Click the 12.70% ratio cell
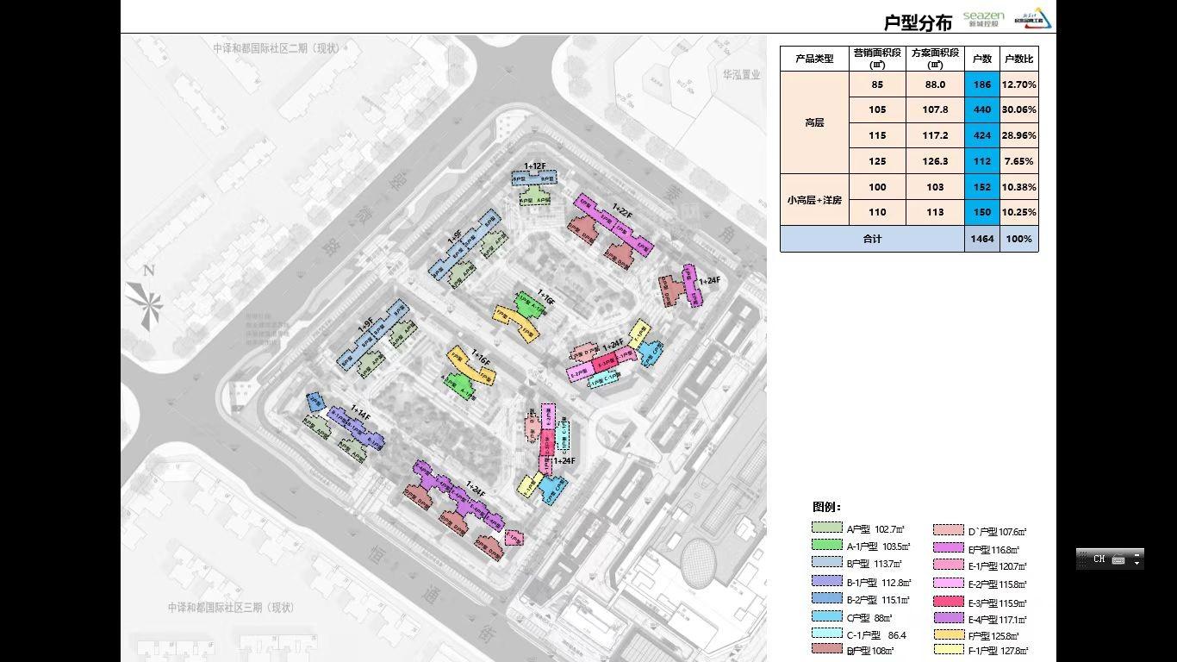The width and height of the screenshot is (1177, 662). [1018, 84]
